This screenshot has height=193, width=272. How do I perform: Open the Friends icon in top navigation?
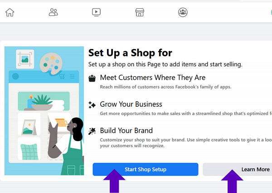click(x=53, y=12)
